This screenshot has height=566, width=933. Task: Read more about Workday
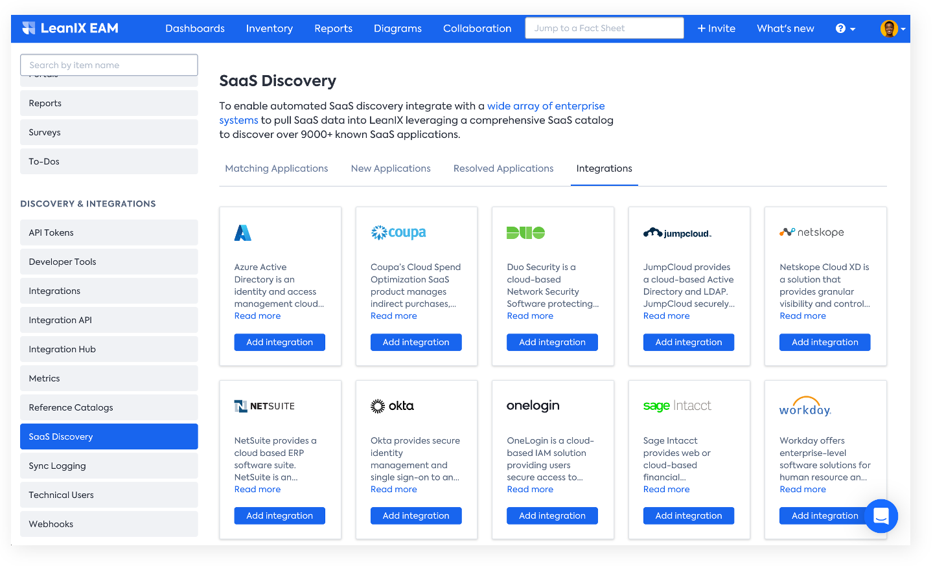[x=803, y=490]
